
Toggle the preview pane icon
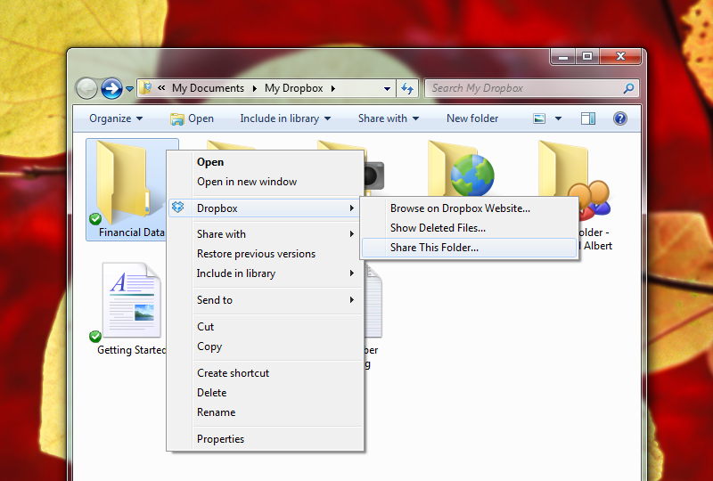pyautogui.click(x=588, y=118)
